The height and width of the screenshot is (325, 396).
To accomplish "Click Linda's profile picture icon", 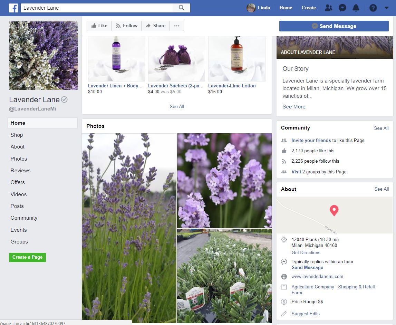I will point(251,8).
